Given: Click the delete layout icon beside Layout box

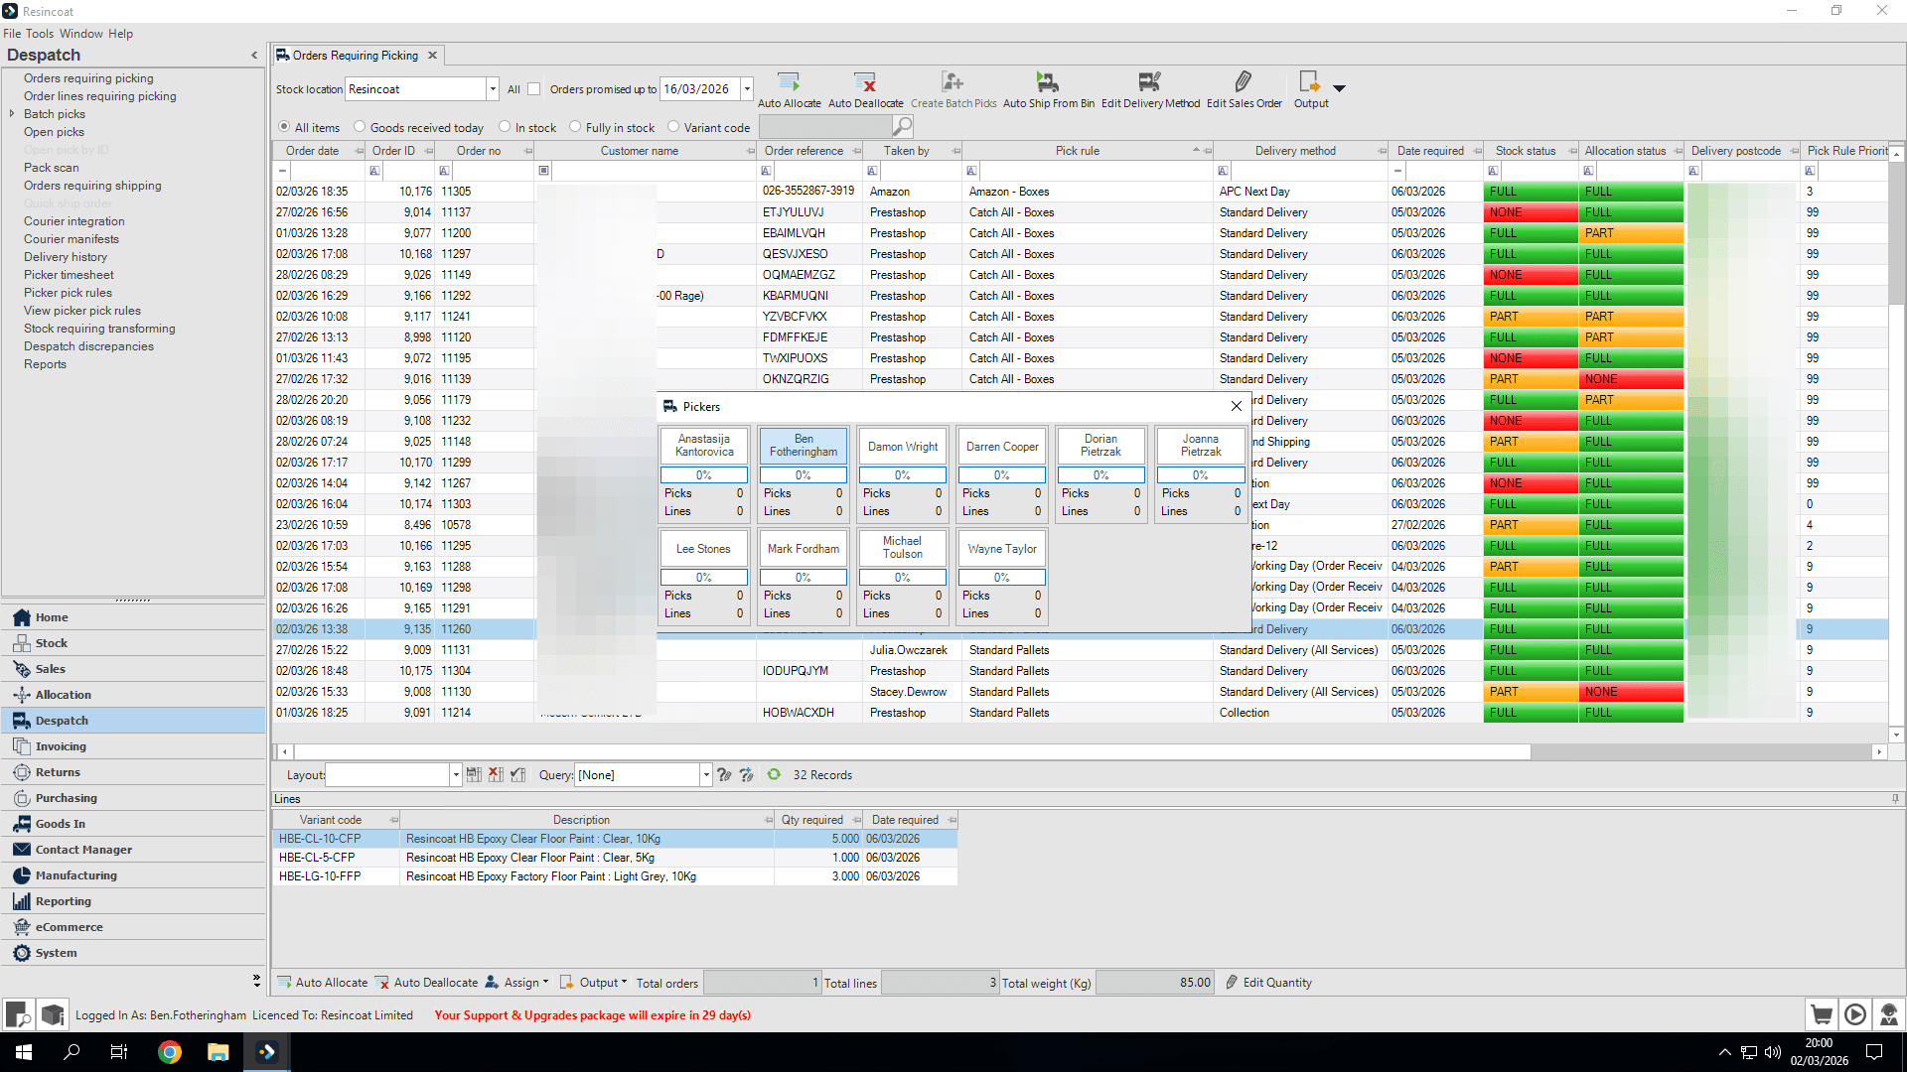Looking at the screenshot, I should pos(496,774).
